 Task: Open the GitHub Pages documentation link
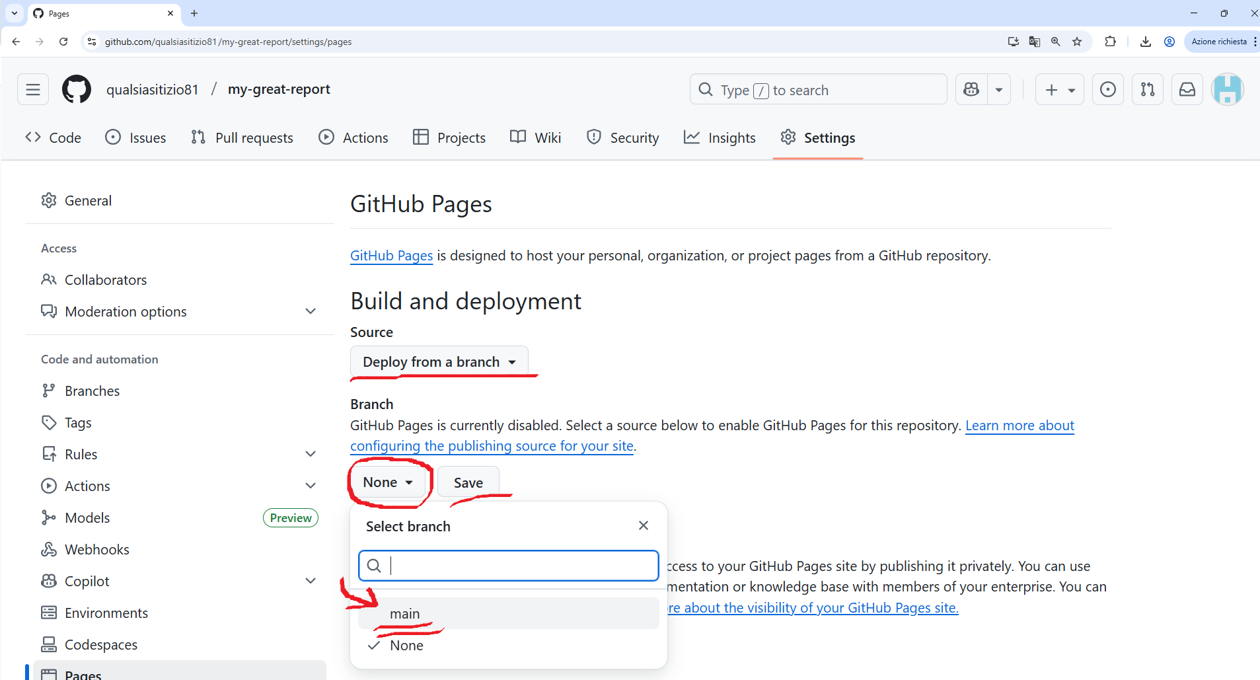(x=391, y=256)
